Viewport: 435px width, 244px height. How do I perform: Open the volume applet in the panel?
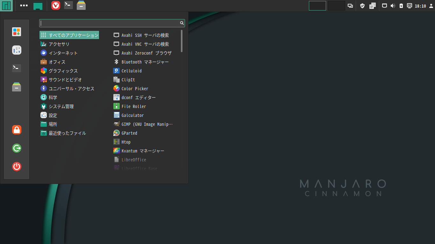click(393, 6)
